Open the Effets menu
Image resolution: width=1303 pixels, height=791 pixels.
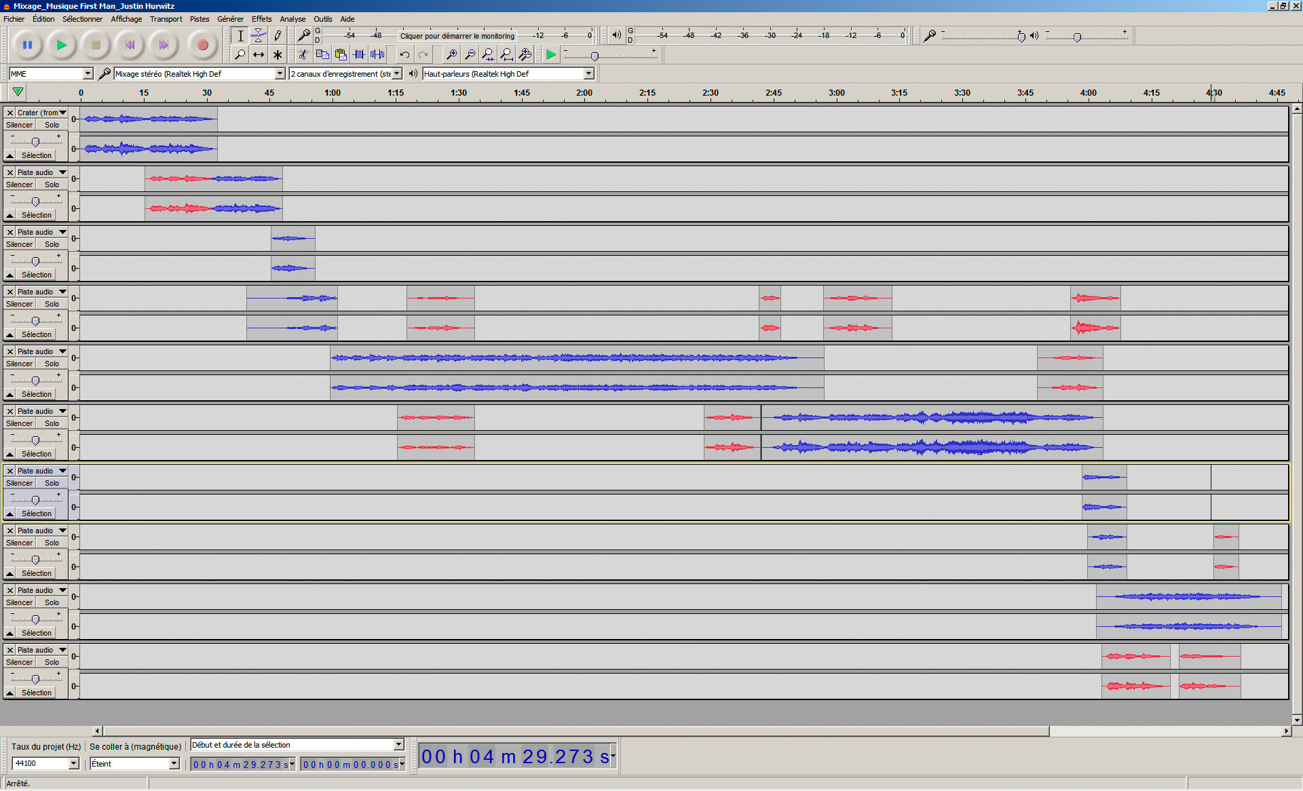click(261, 19)
